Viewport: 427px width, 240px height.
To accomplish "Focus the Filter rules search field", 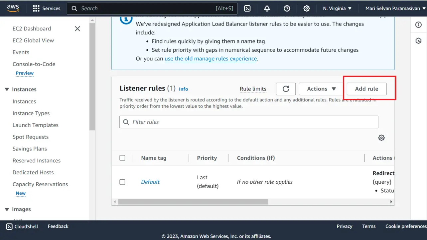I will coord(249,122).
